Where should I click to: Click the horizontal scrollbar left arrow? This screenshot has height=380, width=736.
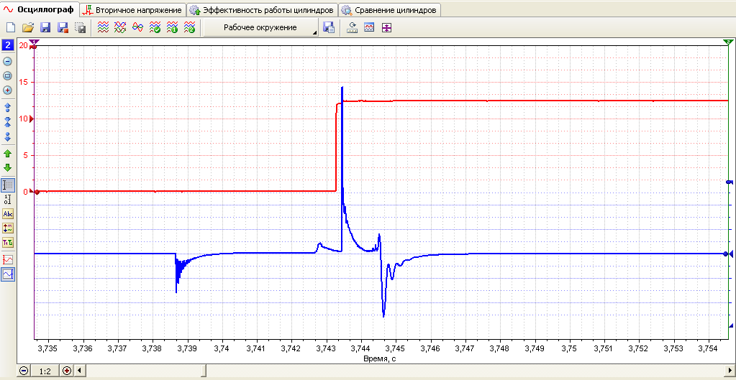tap(78, 371)
